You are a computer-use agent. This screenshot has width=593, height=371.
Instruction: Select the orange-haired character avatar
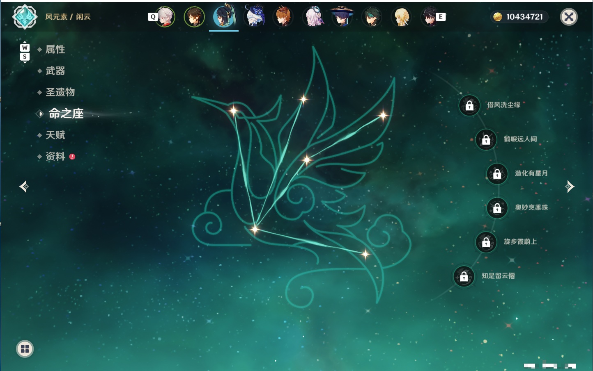click(x=283, y=17)
